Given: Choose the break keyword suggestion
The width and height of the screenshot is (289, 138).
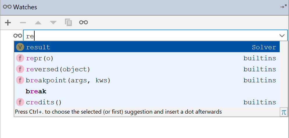Looking at the screenshot, I should (147, 91).
